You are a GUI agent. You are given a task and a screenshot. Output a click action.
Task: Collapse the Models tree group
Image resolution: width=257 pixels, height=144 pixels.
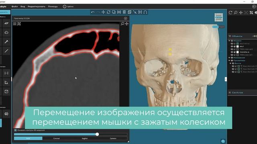[229, 41]
